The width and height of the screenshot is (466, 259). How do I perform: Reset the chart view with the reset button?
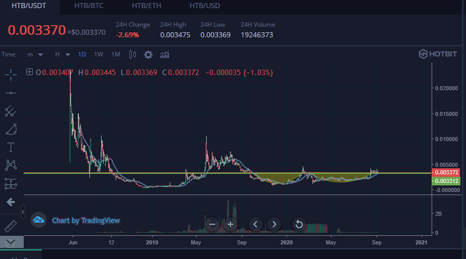(x=299, y=224)
